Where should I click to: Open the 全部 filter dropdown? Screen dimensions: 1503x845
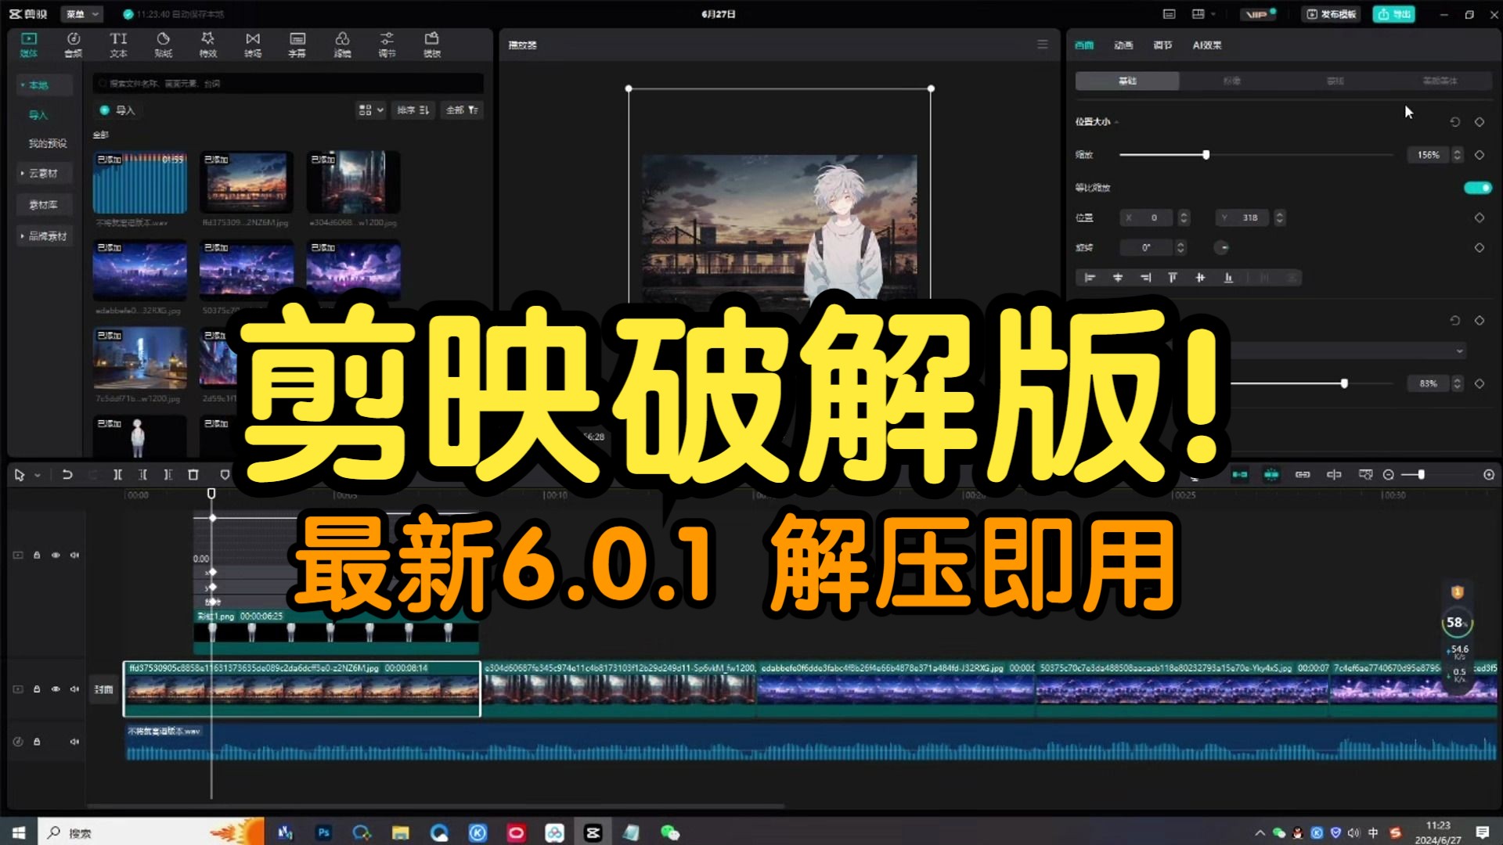pos(462,110)
